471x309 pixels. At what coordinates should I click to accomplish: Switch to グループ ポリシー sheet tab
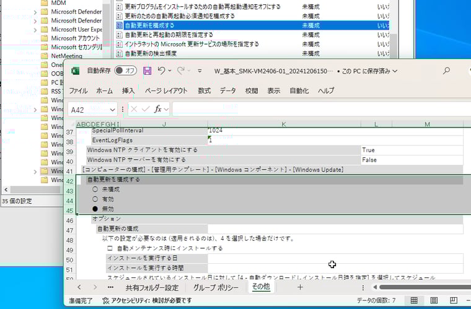tap(216, 288)
